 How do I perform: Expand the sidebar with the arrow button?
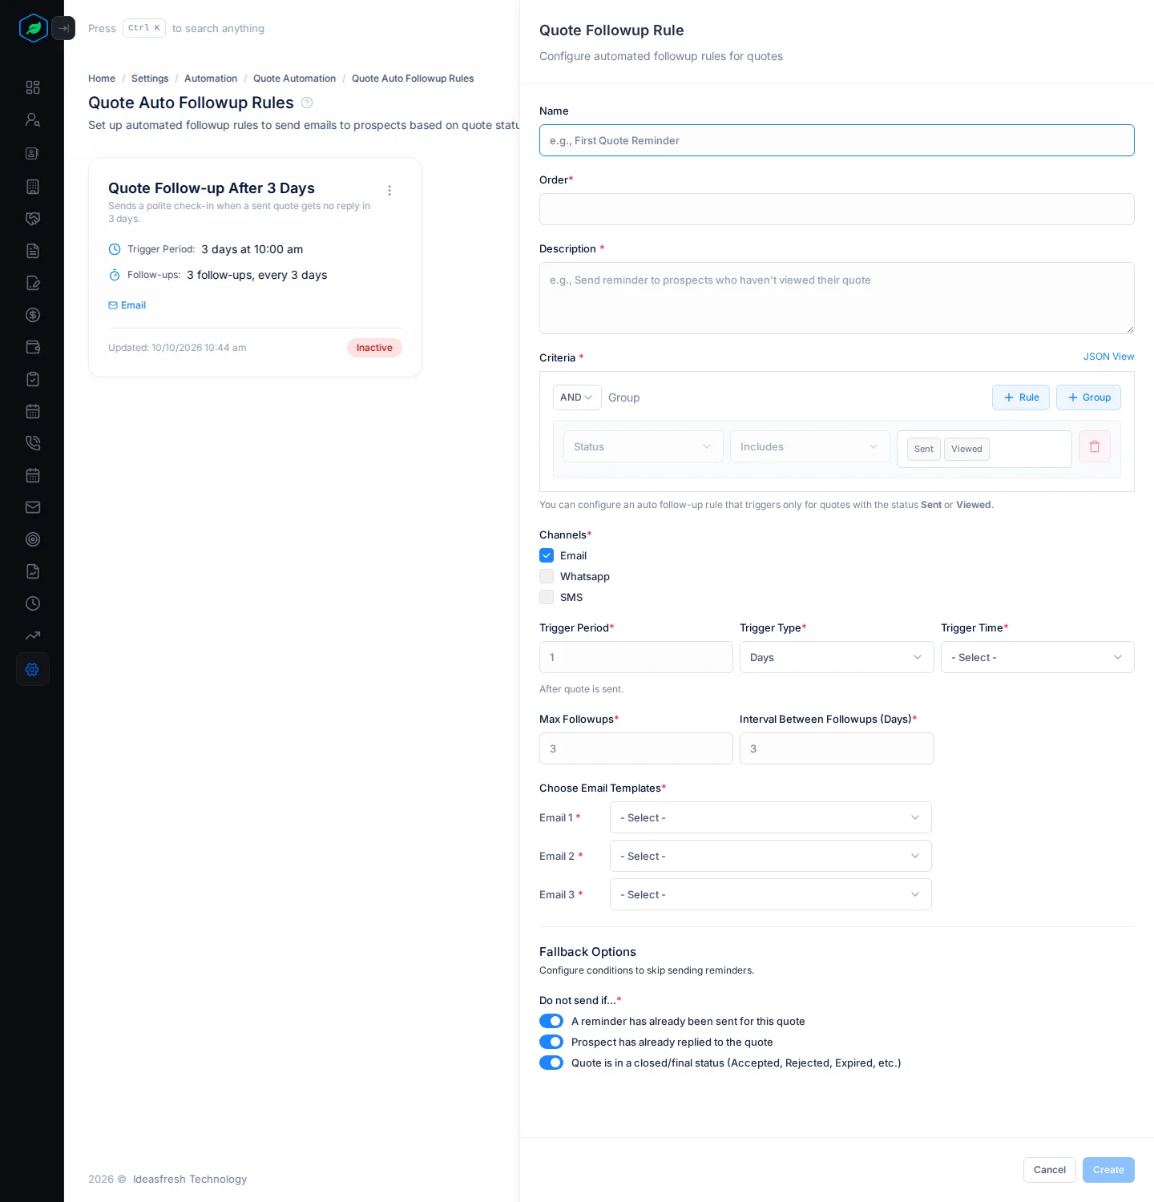coord(63,28)
